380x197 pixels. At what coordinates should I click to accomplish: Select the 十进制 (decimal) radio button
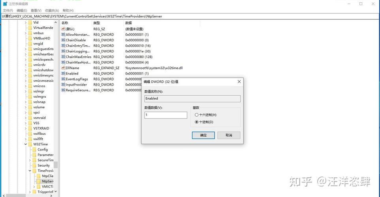coord(196,122)
